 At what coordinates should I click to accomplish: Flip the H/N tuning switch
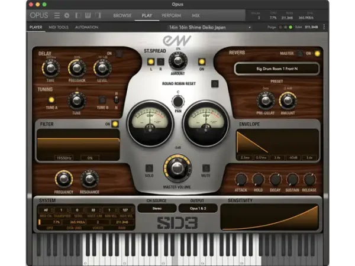(116, 99)
